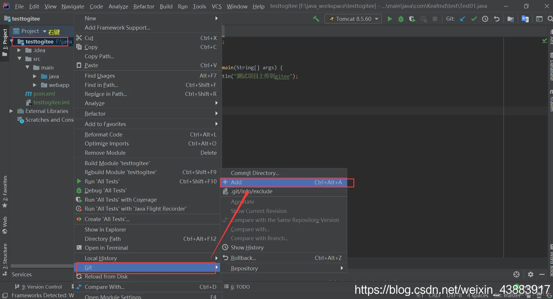Click .git/info/exclude menu entry

click(284, 191)
